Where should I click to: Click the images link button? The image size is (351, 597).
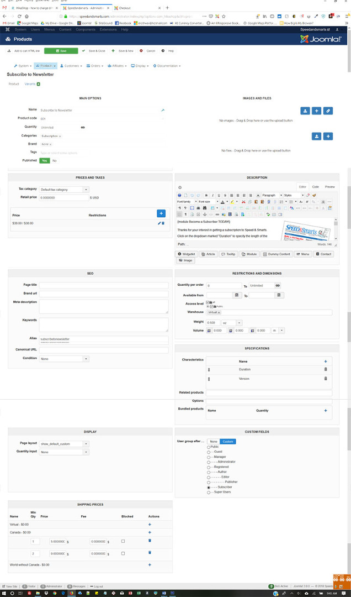coord(328,111)
